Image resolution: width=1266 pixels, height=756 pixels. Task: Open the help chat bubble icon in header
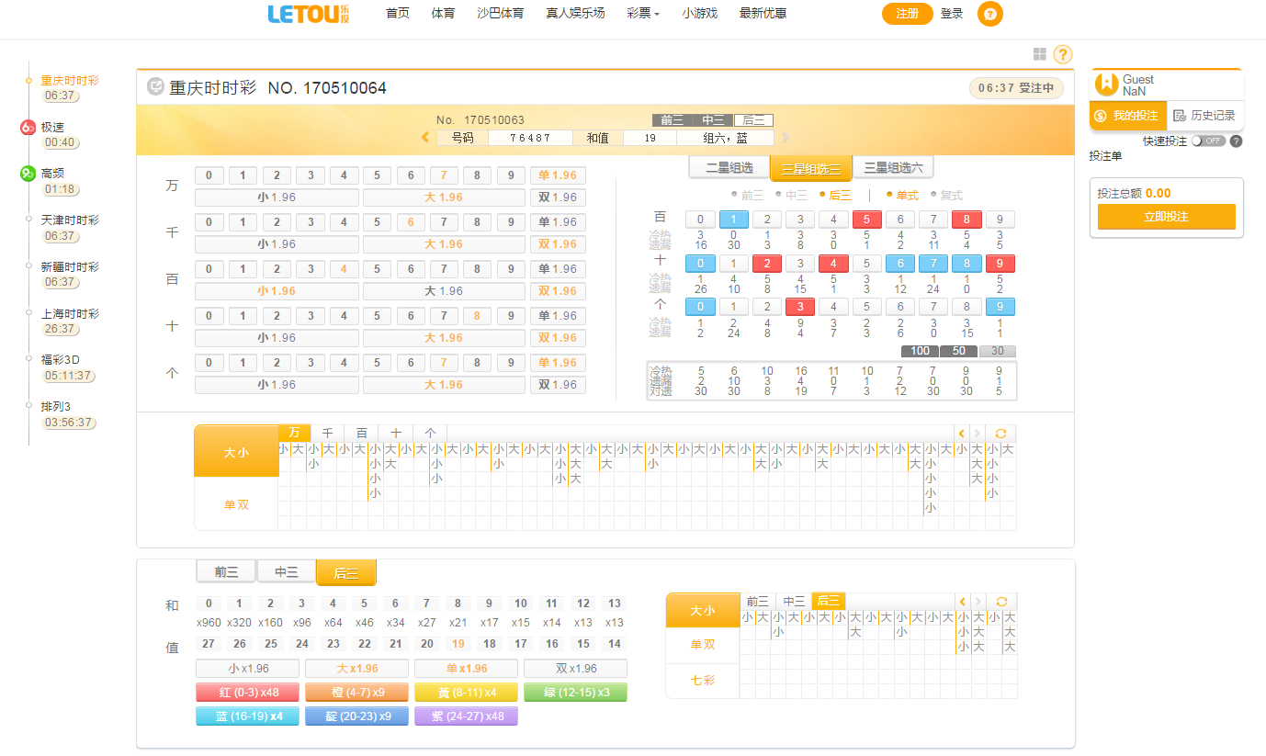990,14
